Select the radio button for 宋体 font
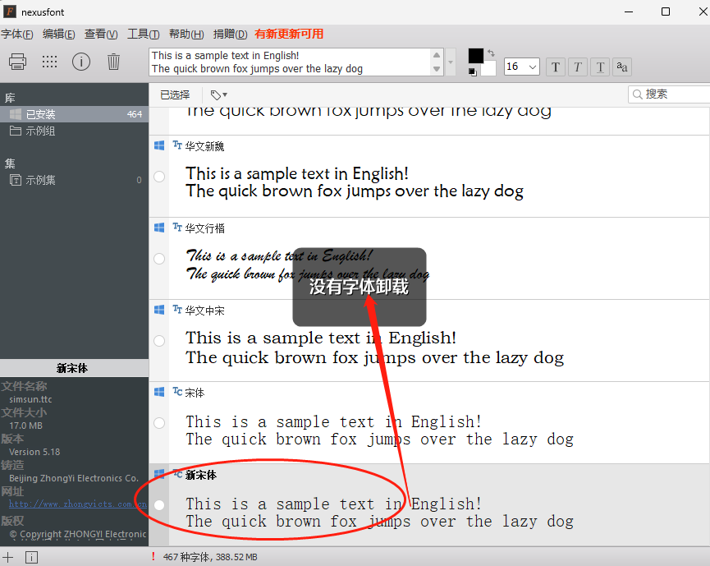 coord(159,423)
